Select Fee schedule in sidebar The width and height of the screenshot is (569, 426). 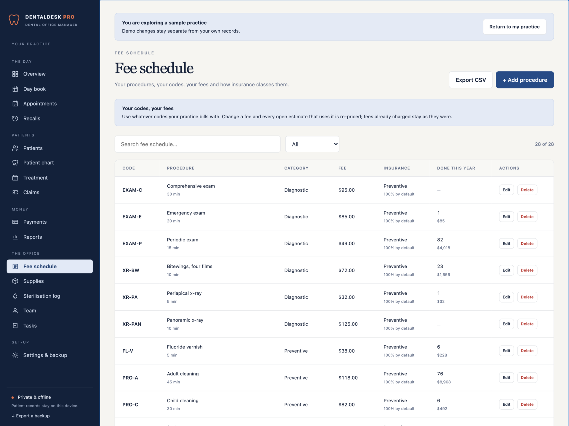tap(50, 266)
